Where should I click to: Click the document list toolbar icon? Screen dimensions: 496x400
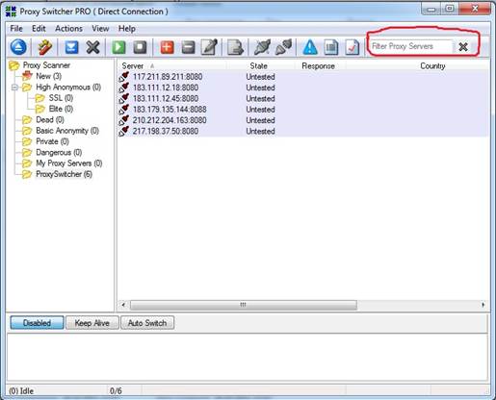tap(331, 47)
